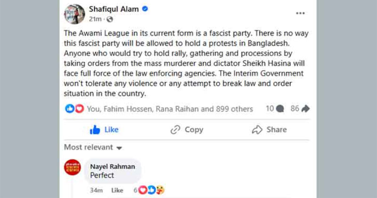Click the Share button on the post

point(269,130)
